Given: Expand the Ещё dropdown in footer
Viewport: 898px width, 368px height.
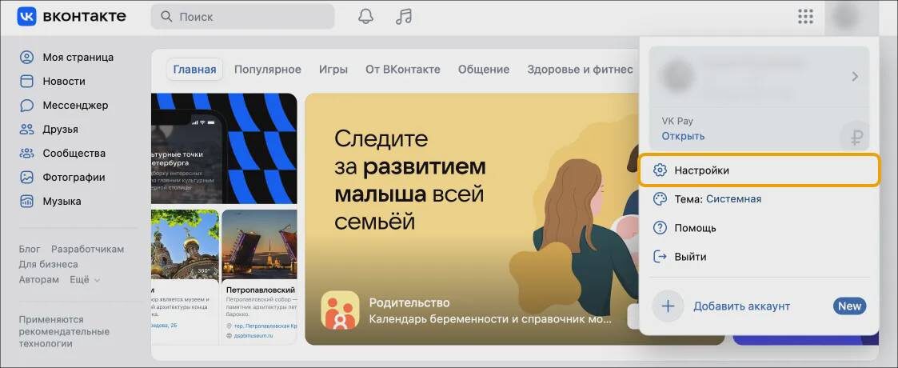Looking at the screenshot, I should [85, 280].
